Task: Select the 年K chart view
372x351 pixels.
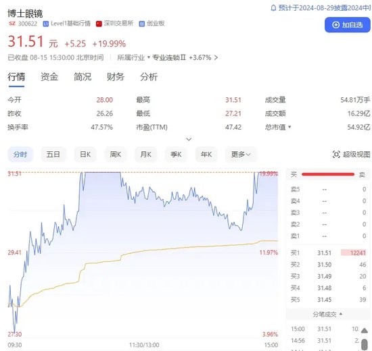Action: click(x=206, y=155)
